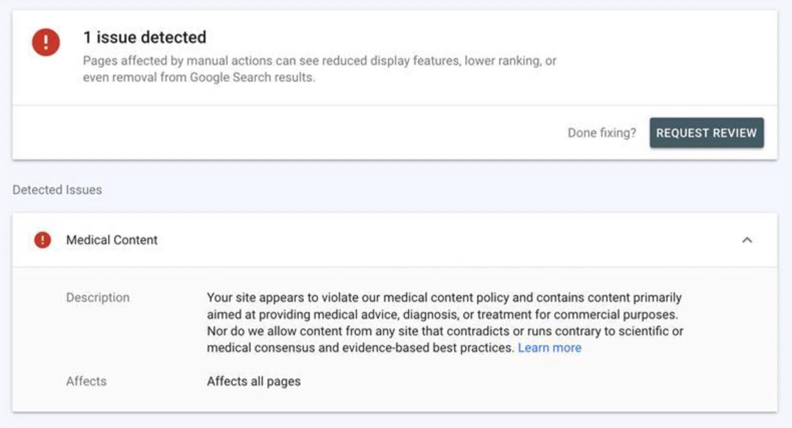
Task: Click the manual actions summary text
Action: [x=319, y=61]
